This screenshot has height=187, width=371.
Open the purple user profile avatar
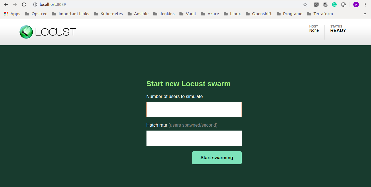pyautogui.click(x=356, y=4)
